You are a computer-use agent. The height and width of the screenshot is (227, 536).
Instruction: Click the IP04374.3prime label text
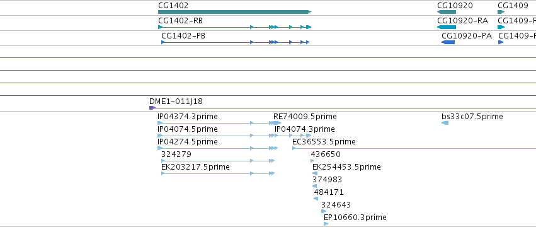(x=188, y=117)
